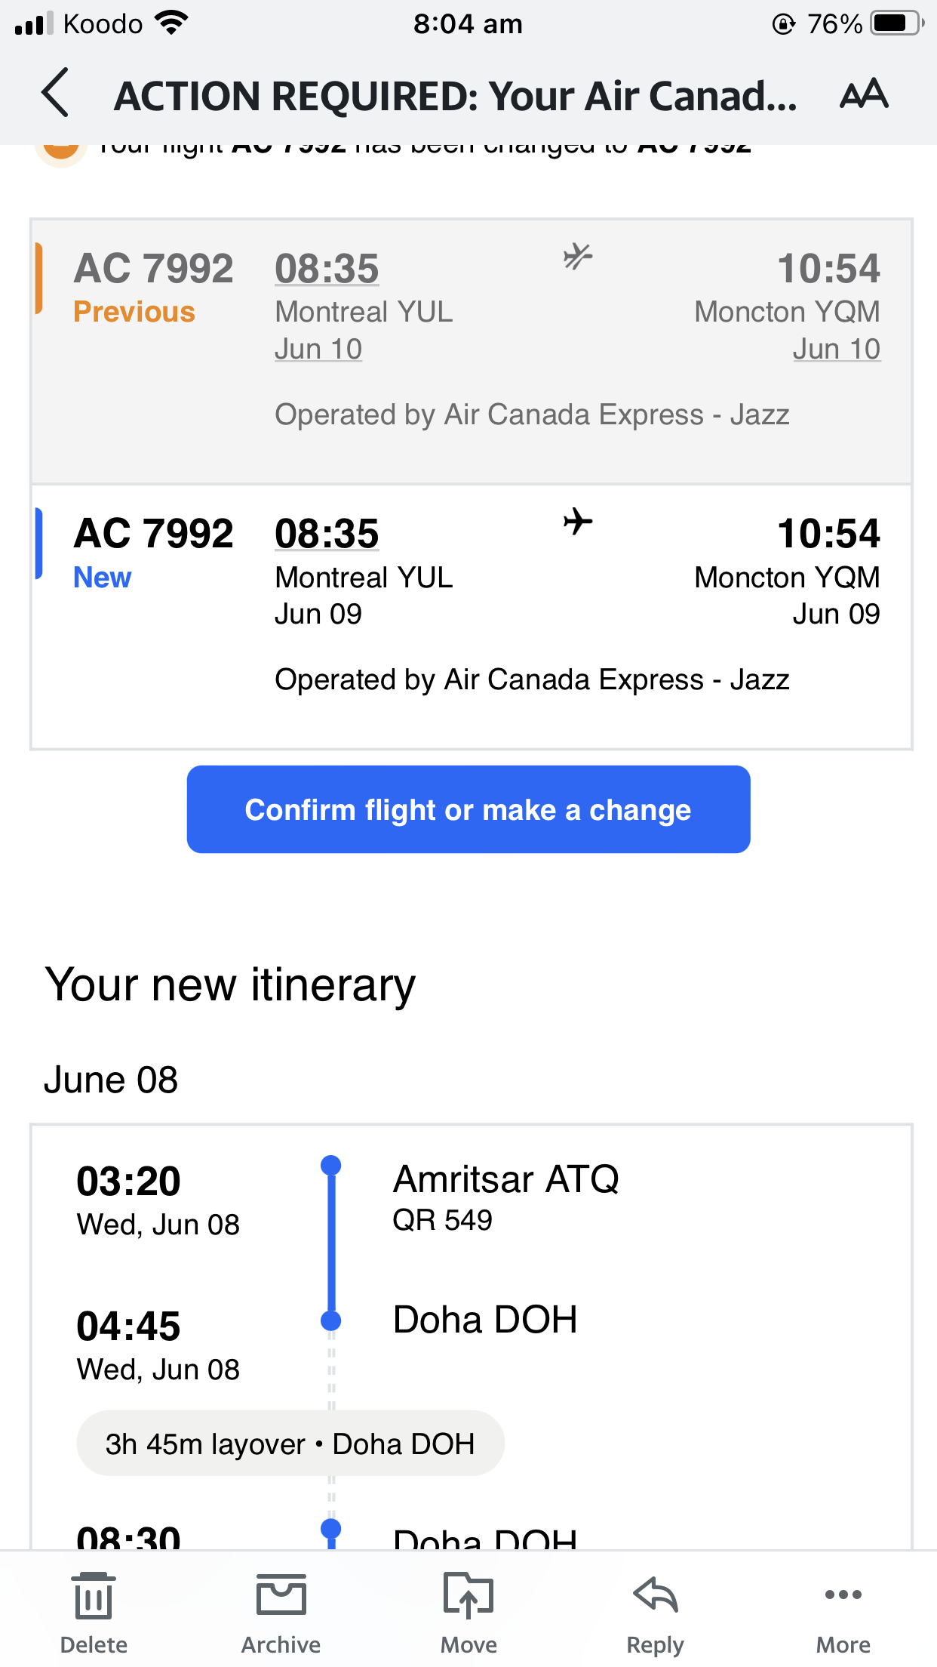Image resolution: width=937 pixels, height=1667 pixels.
Task: Tap the QR 549 flight number
Action: pyautogui.click(x=442, y=1220)
